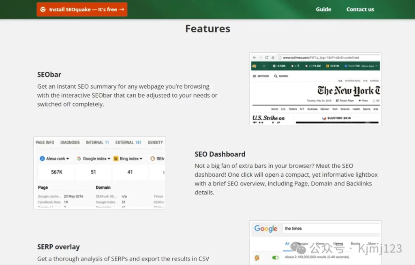The height and width of the screenshot is (265, 415).
Task: Click the SEOquake icon beside the green switch
Action: [x=257, y=258]
